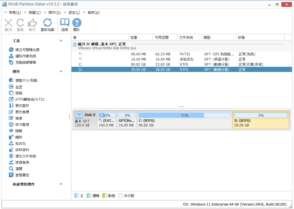Run 壞道檢測 surface test operation
This screenshot has height=209, width=294.
tap(19, 162)
